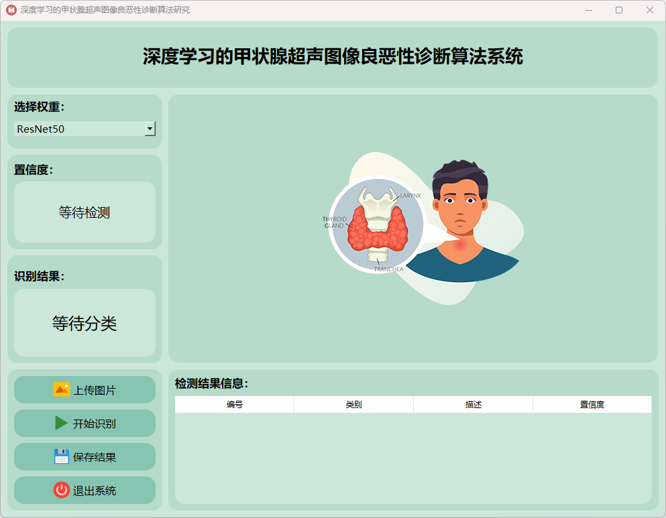The height and width of the screenshot is (518, 666).
Task: Click the empty detection results table body
Action: 412,457
